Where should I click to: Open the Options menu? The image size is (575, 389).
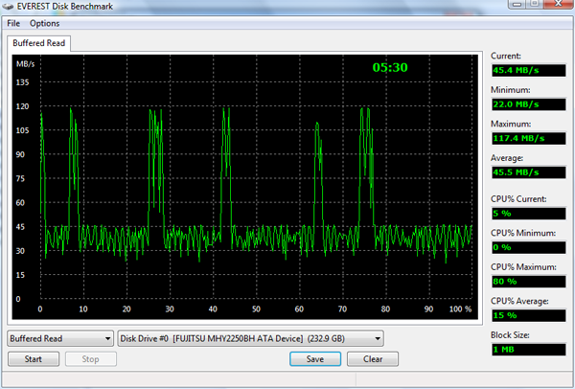point(44,23)
